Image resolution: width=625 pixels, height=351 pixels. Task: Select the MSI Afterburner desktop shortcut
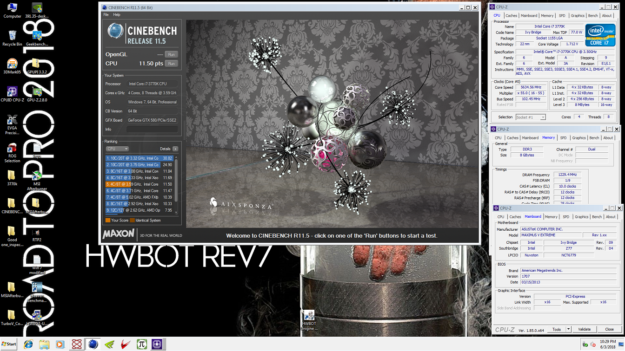[37, 181]
